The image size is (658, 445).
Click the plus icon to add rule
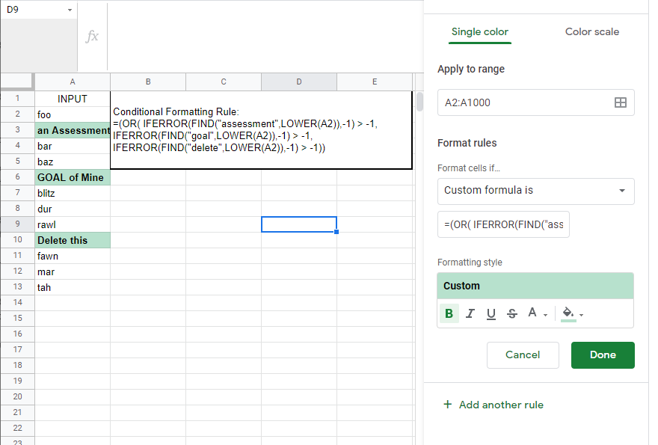(448, 405)
